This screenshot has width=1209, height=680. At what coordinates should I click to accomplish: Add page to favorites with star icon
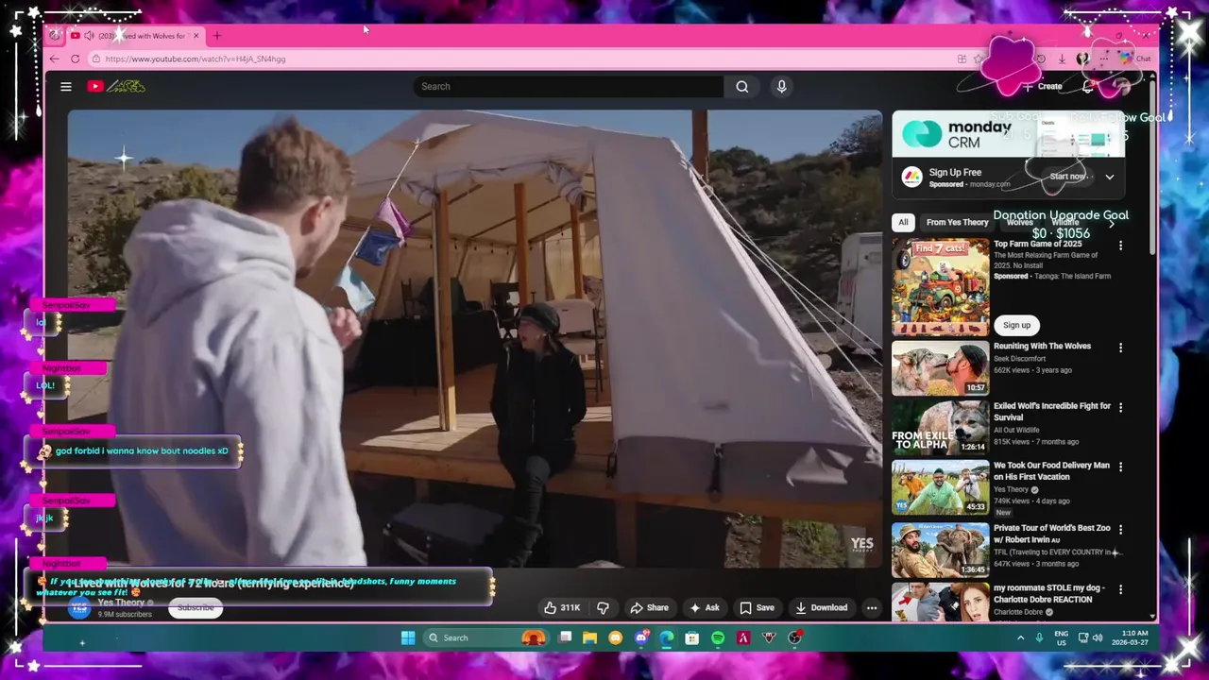(x=978, y=59)
